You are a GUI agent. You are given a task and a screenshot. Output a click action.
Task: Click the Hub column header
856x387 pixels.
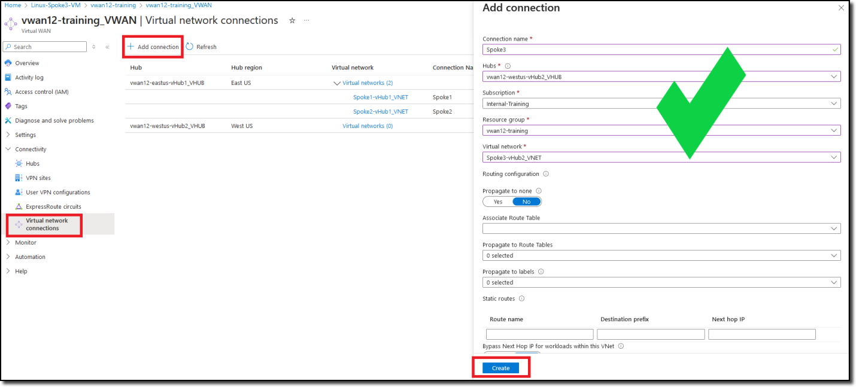pyautogui.click(x=136, y=68)
